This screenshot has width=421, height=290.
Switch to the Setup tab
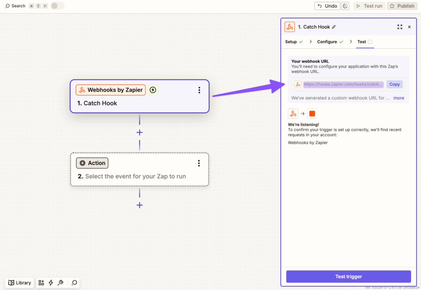pyautogui.click(x=291, y=41)
